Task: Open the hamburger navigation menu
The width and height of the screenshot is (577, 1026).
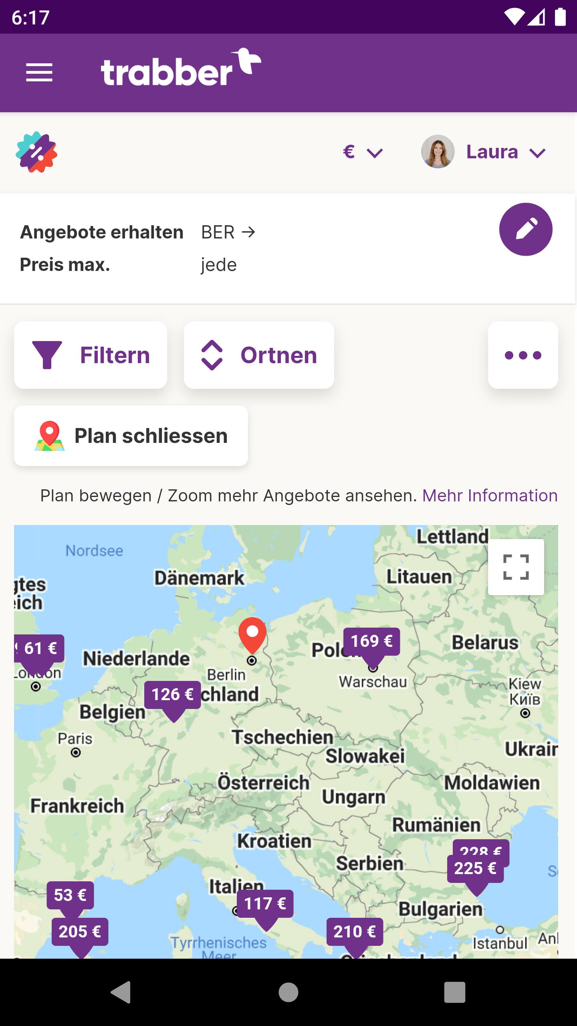Action: pos(39,73)
